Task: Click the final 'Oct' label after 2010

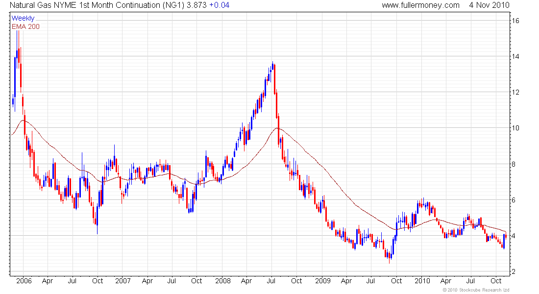Action: coord(496,281)
